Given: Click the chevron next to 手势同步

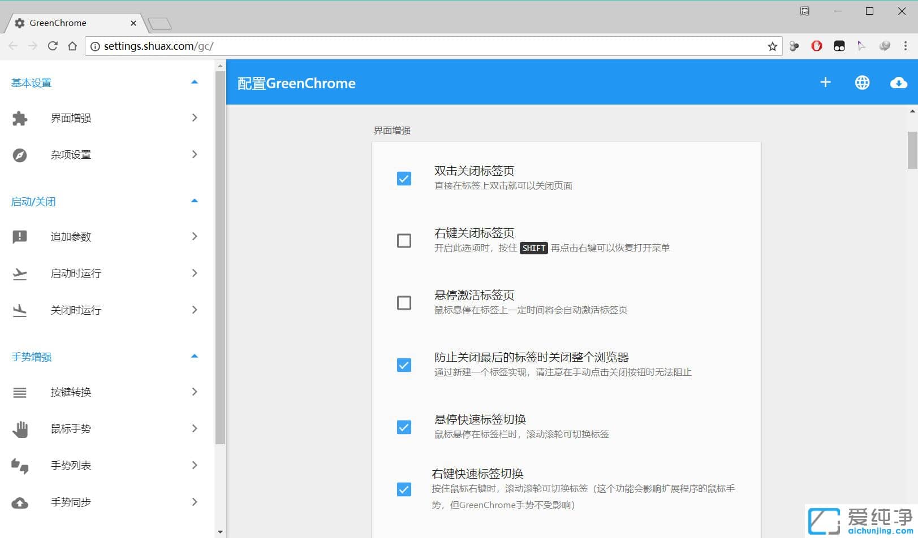Looking at the screenshot, I should [195, 502].
